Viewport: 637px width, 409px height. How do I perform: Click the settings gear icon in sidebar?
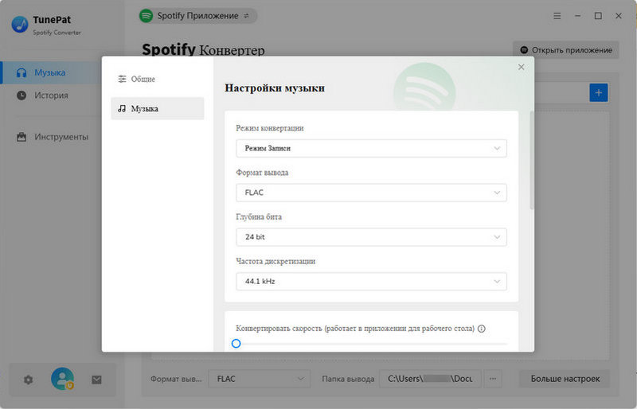[x=29, y=380]
